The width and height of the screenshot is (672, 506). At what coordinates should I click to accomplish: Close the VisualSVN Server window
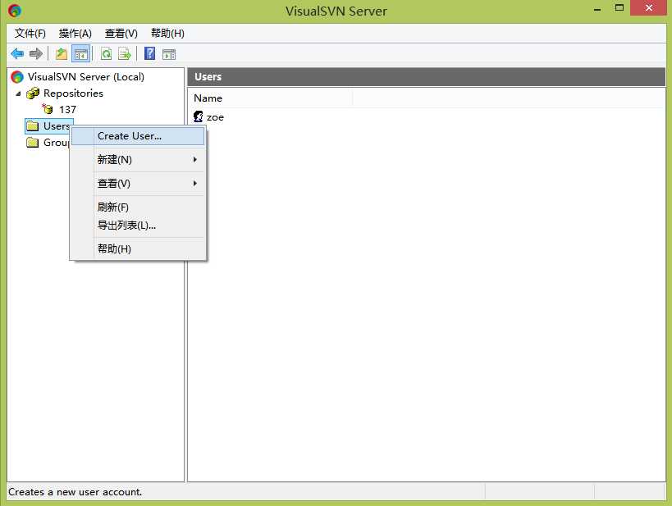pyautogui.click(x=649, y=7)
